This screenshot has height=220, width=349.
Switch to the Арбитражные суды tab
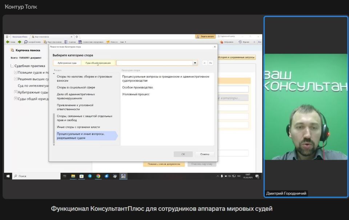coord(68,62)
